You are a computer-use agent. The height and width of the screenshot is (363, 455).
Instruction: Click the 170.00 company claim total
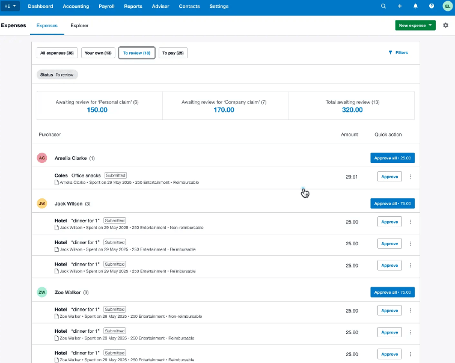(224, 110)
